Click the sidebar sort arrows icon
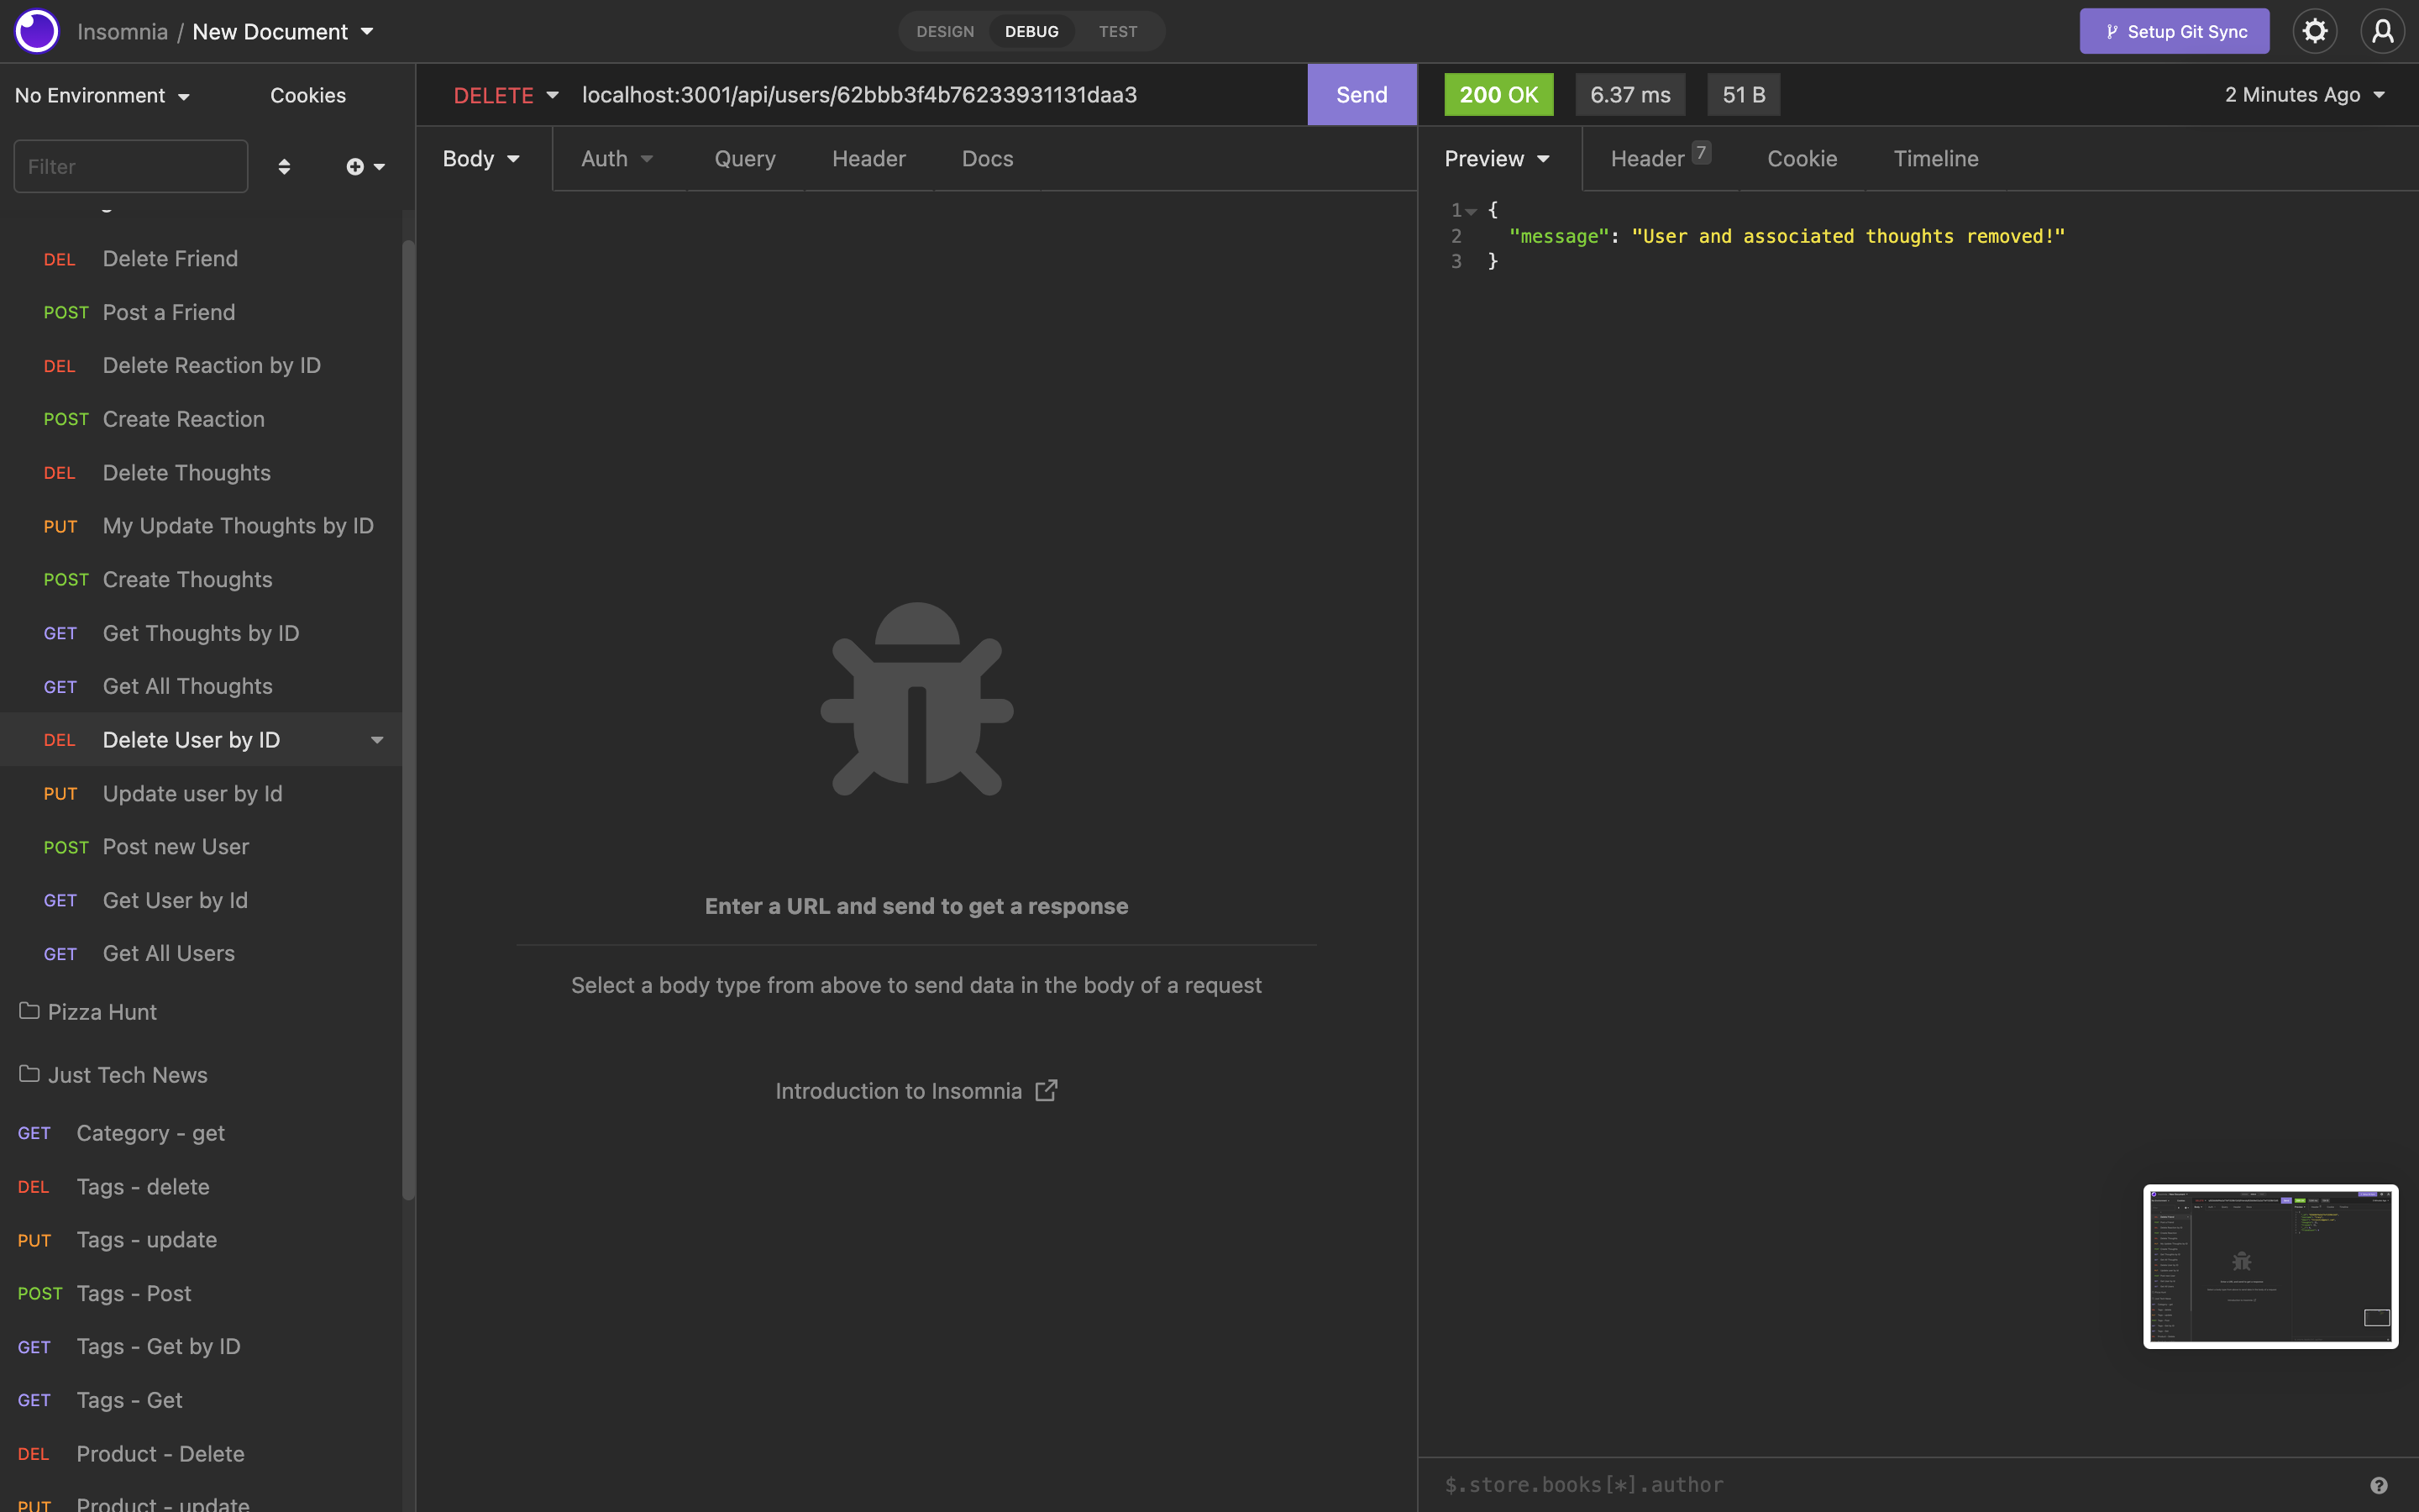Image resolution: width=2419 pixels, height=1512 pixels. (x=285, y=166)
